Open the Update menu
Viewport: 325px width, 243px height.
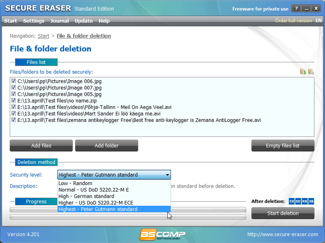(x=84, y=21)
